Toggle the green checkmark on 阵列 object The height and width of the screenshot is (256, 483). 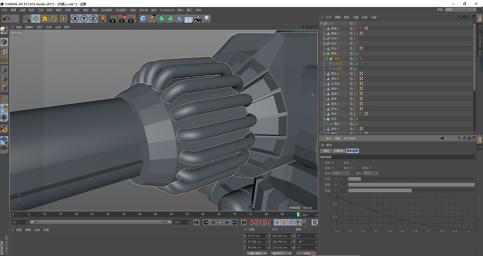(357, 54)
